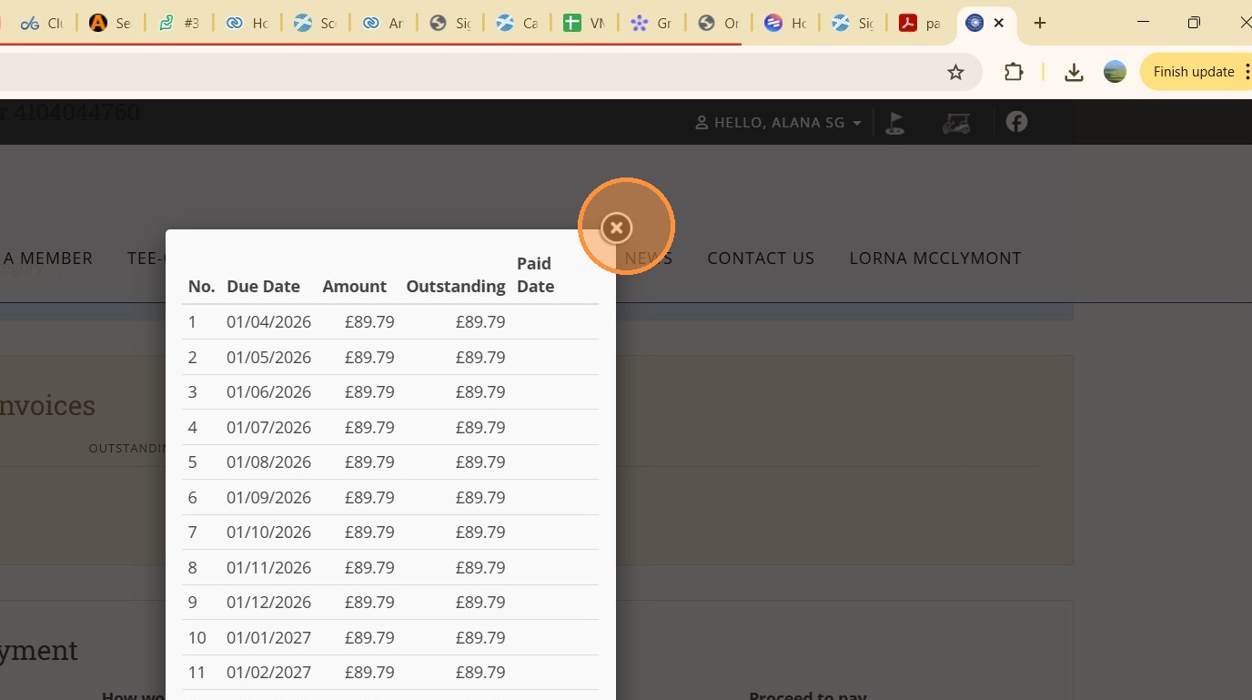Open the browser extensions puzzle icon
Image resolution: width=1252 pixels, height=700 pixels.
(x=1013, y=72)
